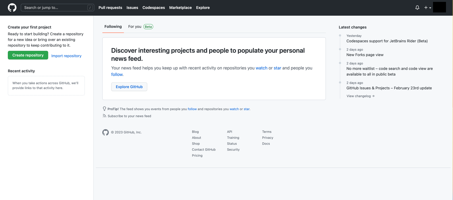This screenshot has height=200, width=453.
Task: Click the Yesterday timestamp in Latest changes
Action: 354,36
